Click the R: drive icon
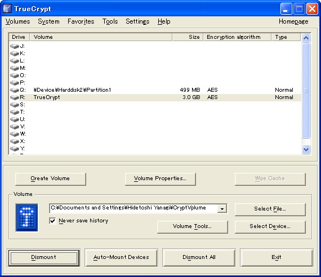Viewport: 321px width, 277px height. 15,97
